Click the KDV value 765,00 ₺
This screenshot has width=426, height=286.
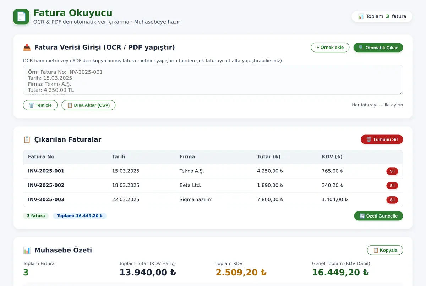[333, 171]
